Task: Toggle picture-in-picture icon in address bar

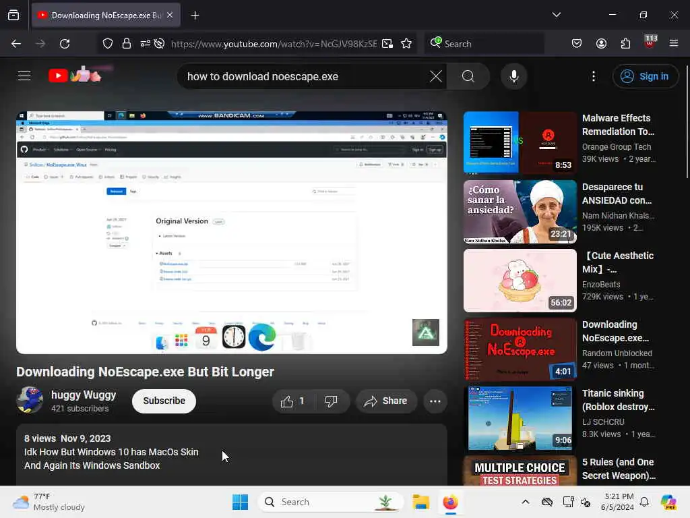Action: tap(387, 44)
